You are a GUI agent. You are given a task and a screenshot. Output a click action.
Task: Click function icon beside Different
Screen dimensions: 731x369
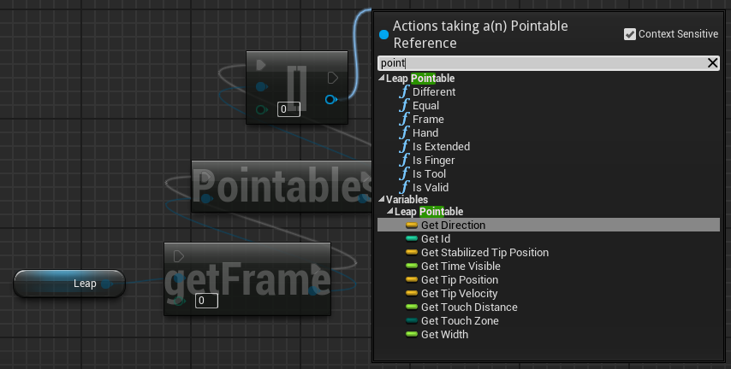pyautogui.click(x=404, y=91)
